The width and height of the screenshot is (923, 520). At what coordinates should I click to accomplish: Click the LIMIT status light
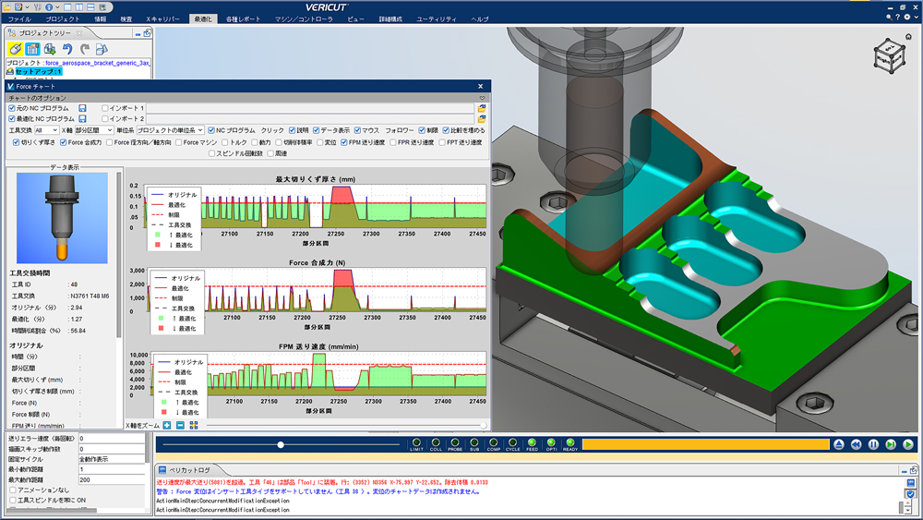point(417,442)
